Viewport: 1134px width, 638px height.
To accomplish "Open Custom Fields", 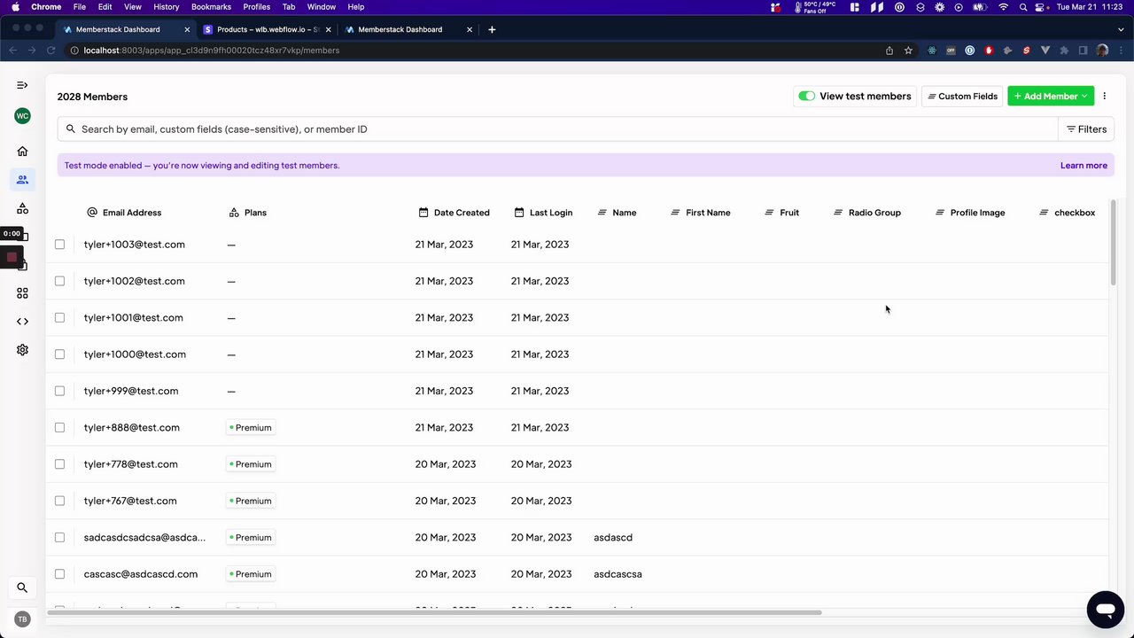I will [x=962, y=96].
